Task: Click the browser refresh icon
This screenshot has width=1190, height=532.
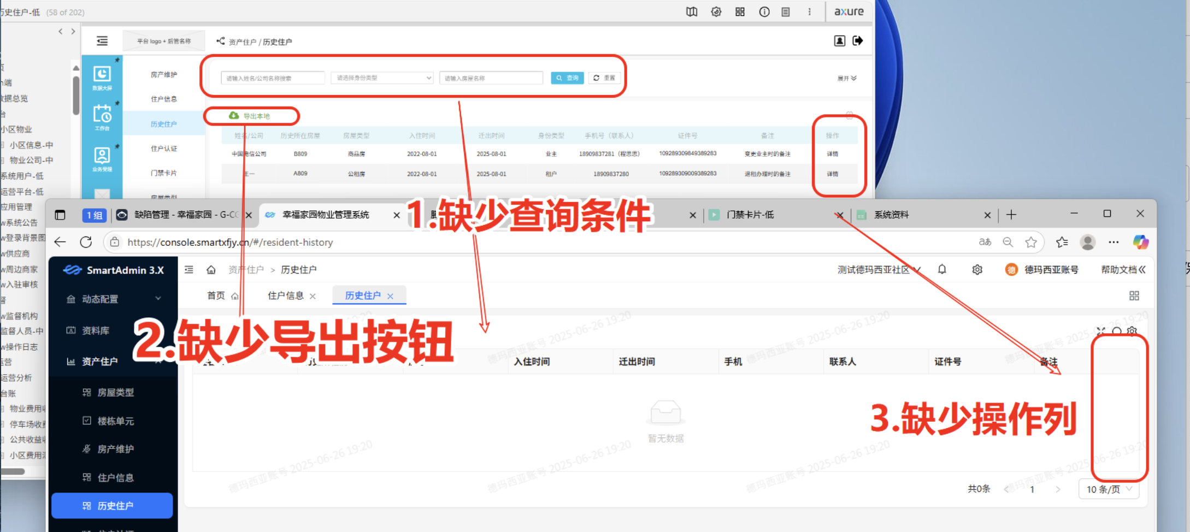Action: point(86,242)
